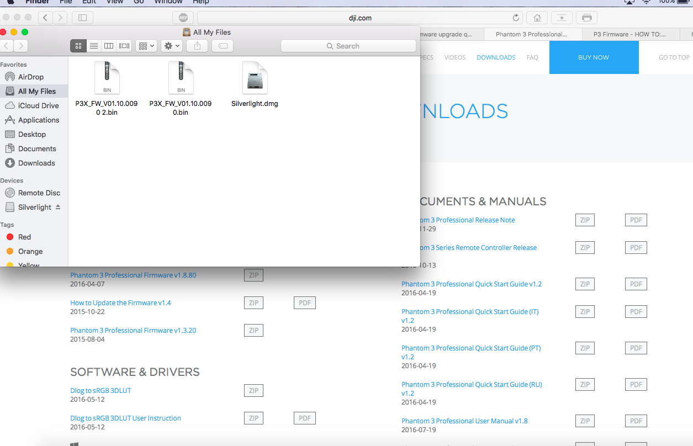The width and height of the screenshot is (693, 446).
Task: Download PDF for Remote Controller Release
Action: coord(636,248)
